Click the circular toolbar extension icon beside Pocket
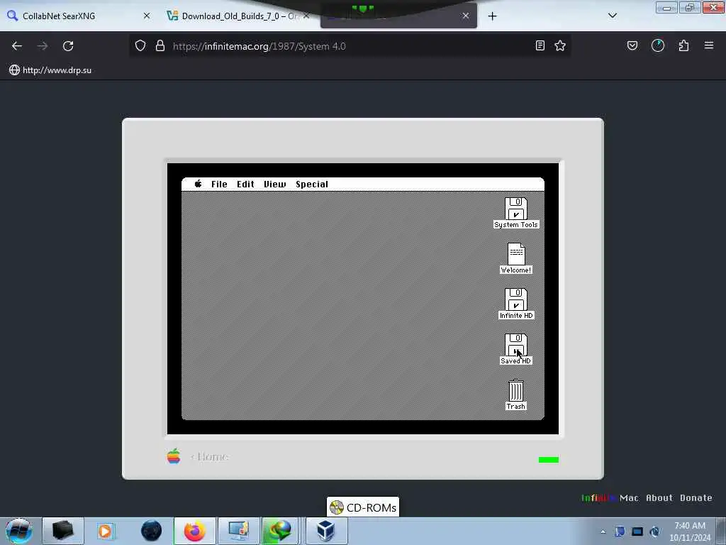This screenshot has height=545, width=726. (x=657, y=45)
